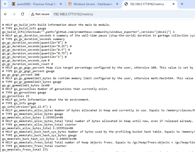Open the tab search chevron dropdown

tap(4, 4)
